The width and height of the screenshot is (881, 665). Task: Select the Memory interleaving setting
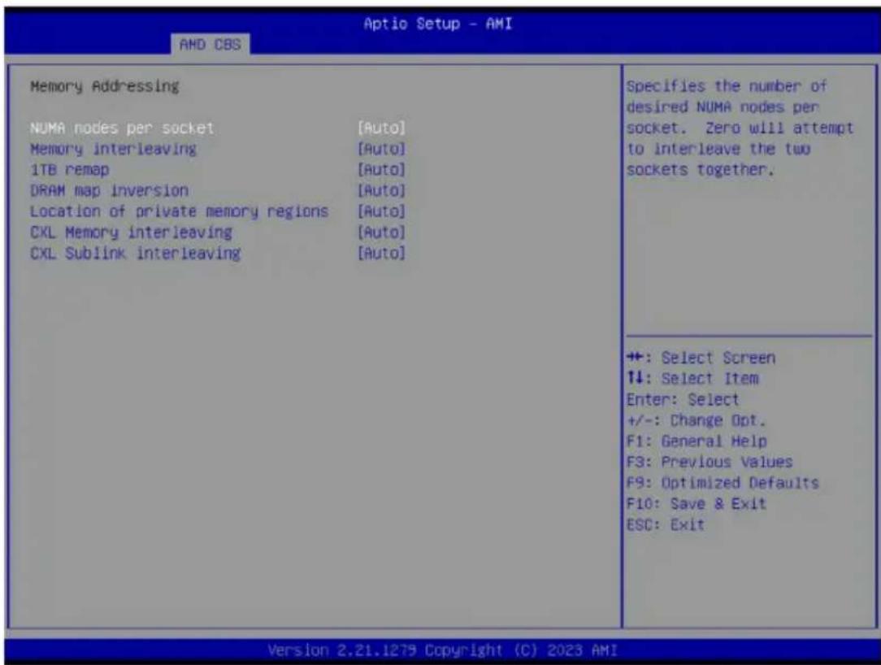tap(113, 149)
